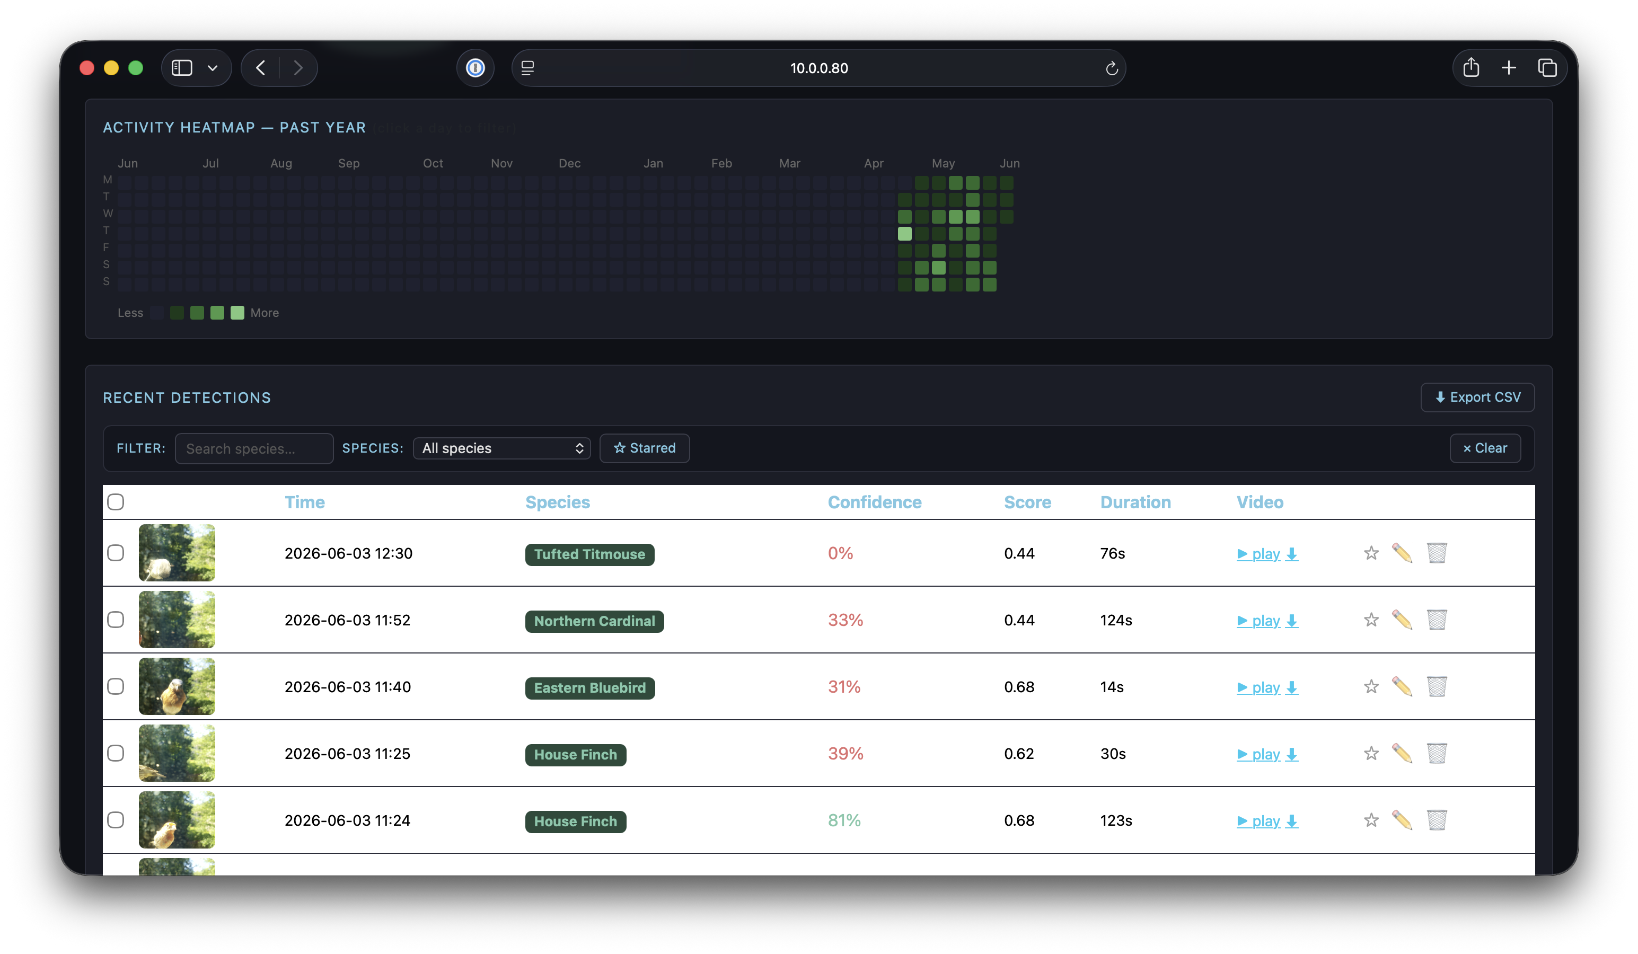The image size is (1638, 954).
Task: Click the lightest green legend swatch
Action: (237, 313)
